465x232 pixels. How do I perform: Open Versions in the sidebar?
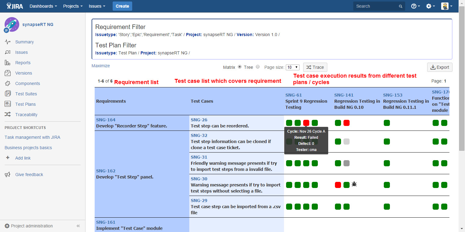pos(24,73)
